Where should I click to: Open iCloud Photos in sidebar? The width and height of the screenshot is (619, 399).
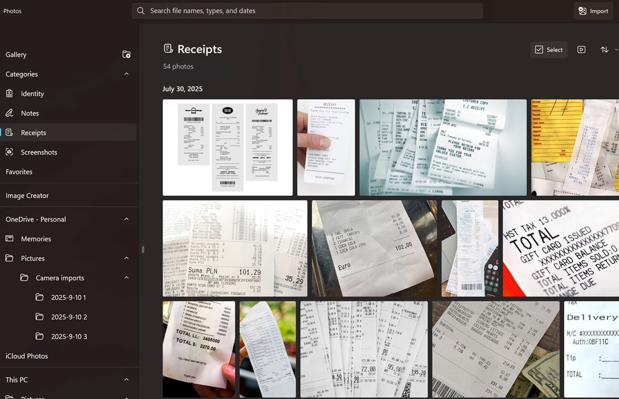coord(27,356)
